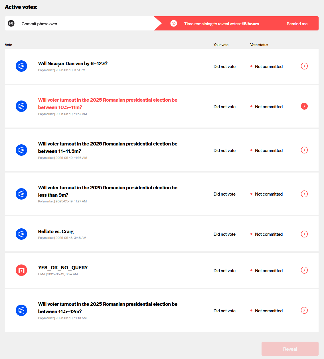The image size is (324, 359).
Task: Click Not committed status for turnout 11–11.5m
Action: click(268, 151)
